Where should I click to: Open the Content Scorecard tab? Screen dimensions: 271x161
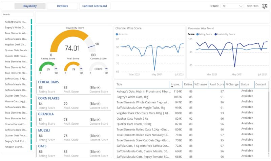(x=95, y=6)
